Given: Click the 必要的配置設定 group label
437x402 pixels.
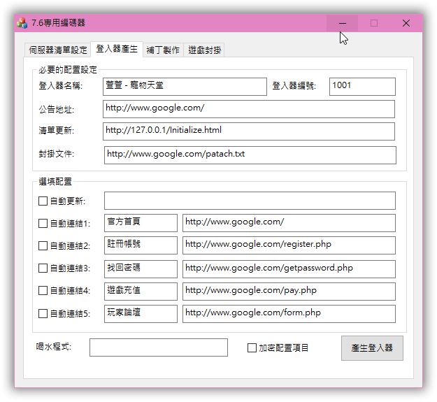Looking at the screenshot, I should [x=68, y=70].
